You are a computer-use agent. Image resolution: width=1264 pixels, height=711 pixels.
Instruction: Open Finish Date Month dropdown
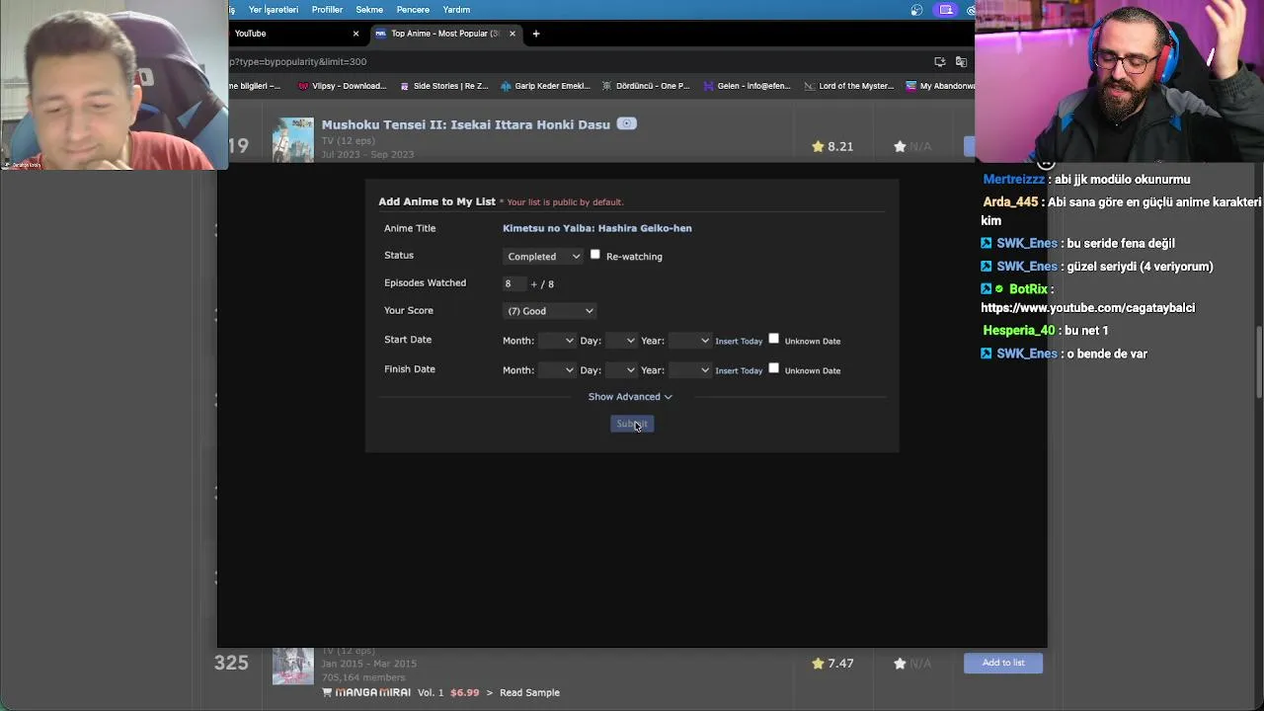(x=556, y=370)
